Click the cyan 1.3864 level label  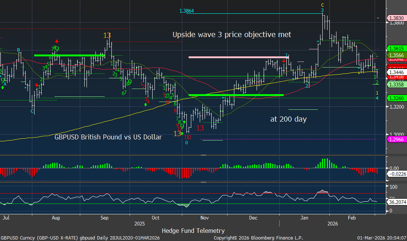click(186, 11)
